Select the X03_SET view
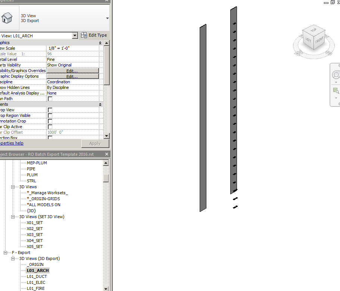Viewport: 340px width, 291px height. point(35,235)
